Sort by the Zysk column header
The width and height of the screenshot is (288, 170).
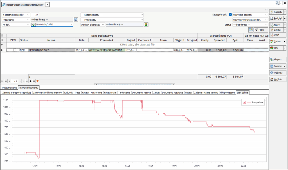[235, 40]
